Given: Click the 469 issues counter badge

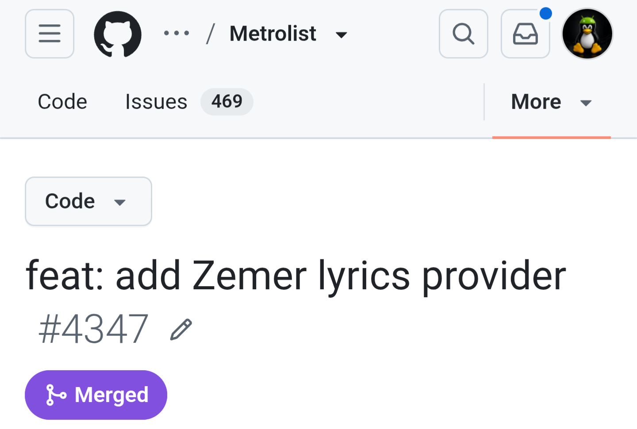Looking at the screenshot, I should (x=227, y=102).
